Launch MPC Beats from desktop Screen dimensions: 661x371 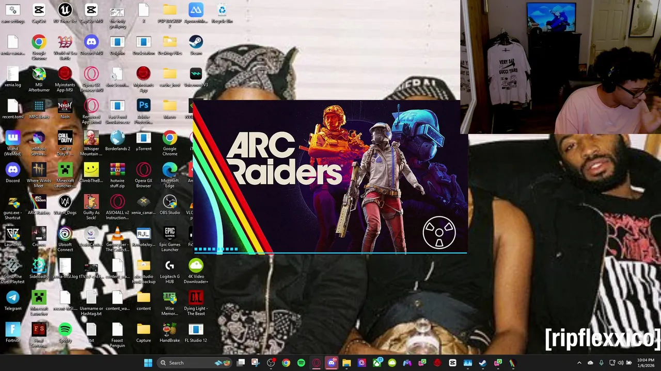(x=39, y=109)
